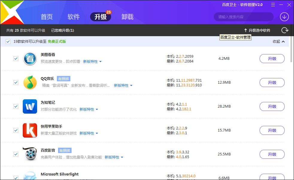The image size is (294, 180).
Task: Switch to the 软件 tab
Action: coord(74,17)
